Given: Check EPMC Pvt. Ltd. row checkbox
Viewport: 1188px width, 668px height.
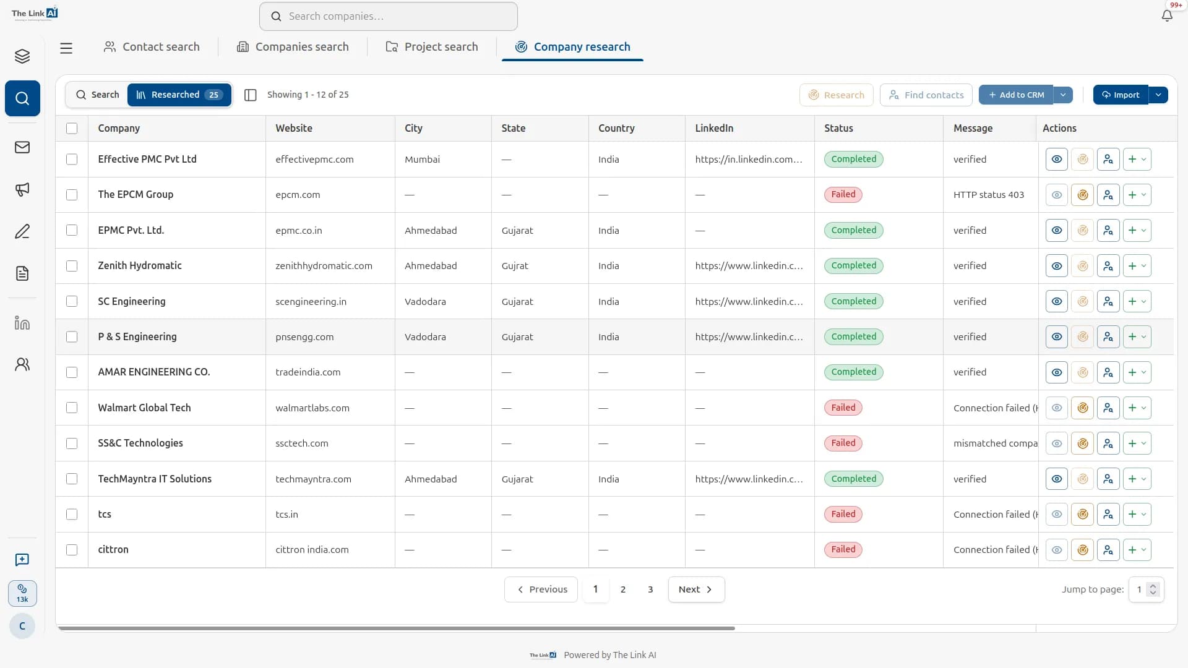Looking at the screenshot, I should (x=72, y=231).
